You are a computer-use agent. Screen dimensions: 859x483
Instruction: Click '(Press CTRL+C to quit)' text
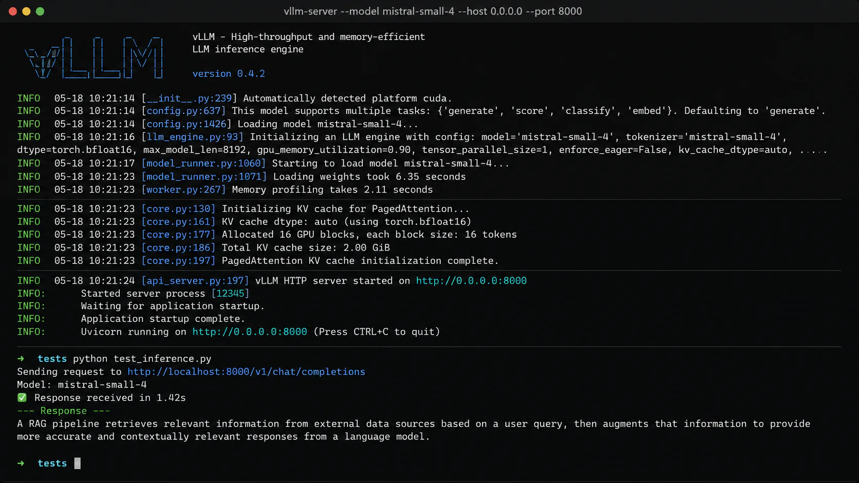377,332
